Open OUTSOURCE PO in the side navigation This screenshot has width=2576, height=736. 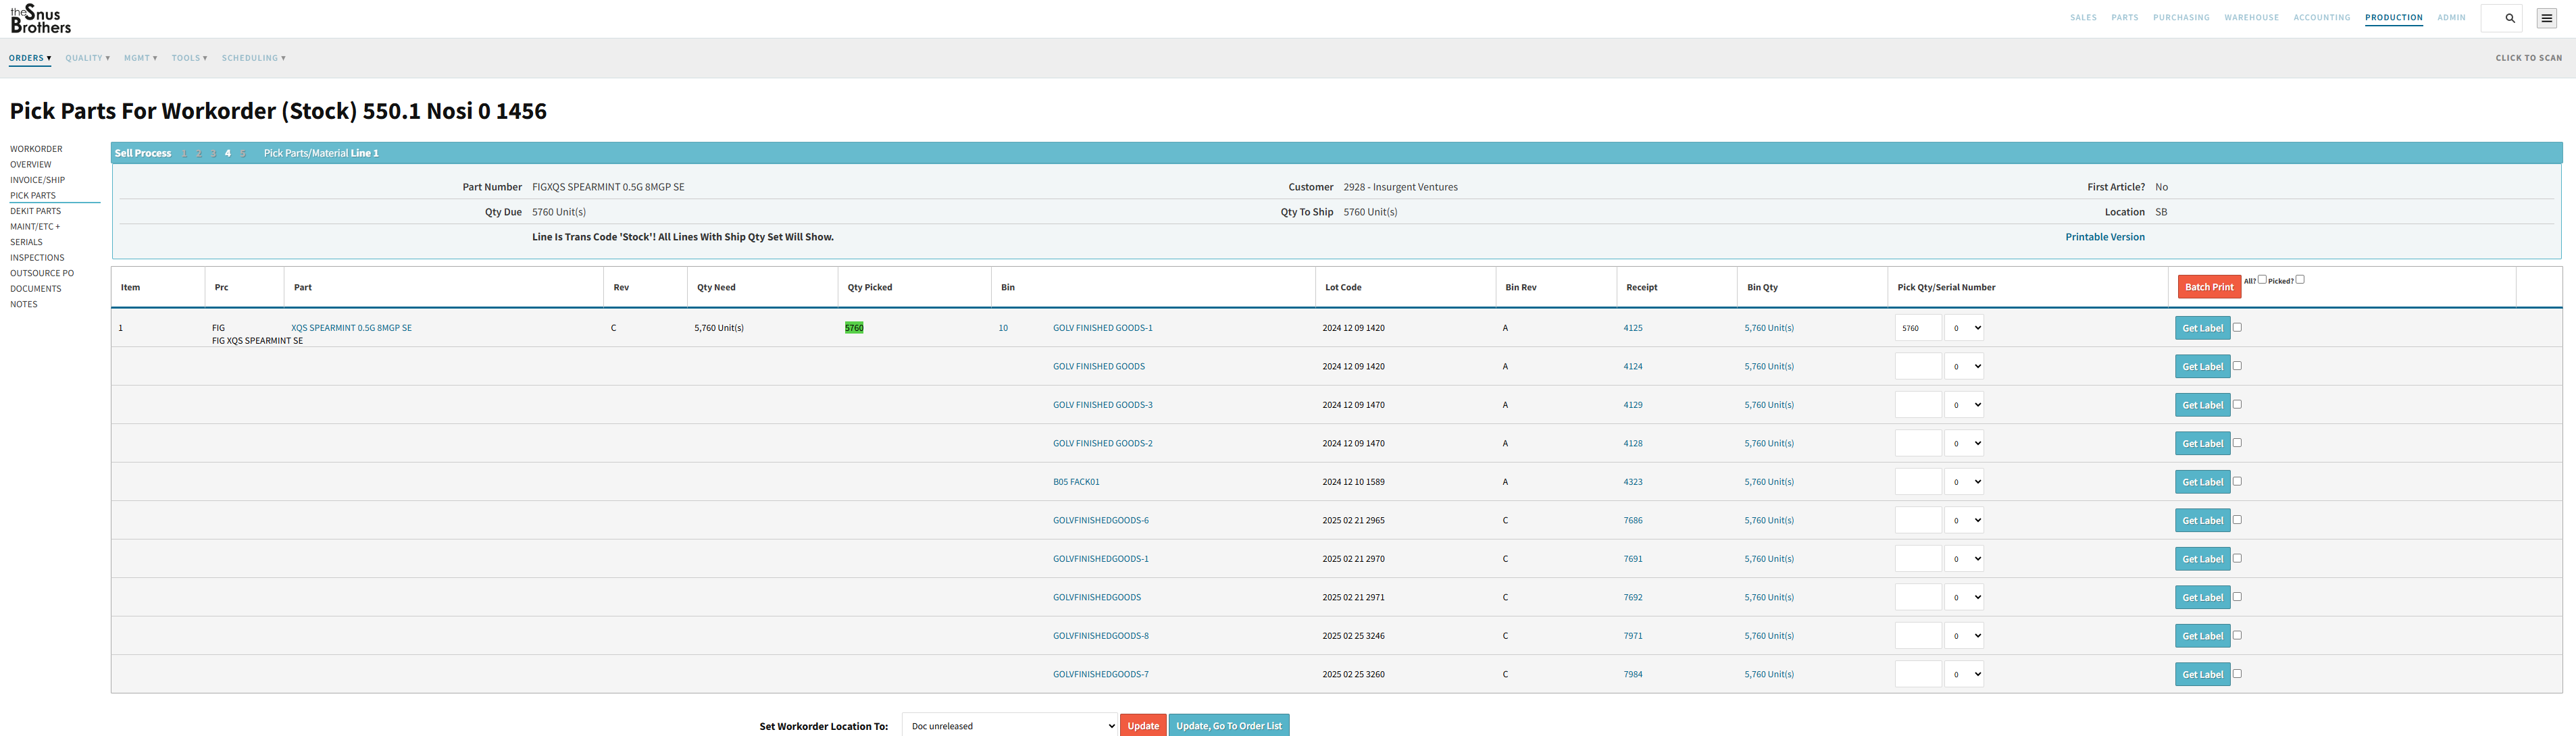[42, 273]
